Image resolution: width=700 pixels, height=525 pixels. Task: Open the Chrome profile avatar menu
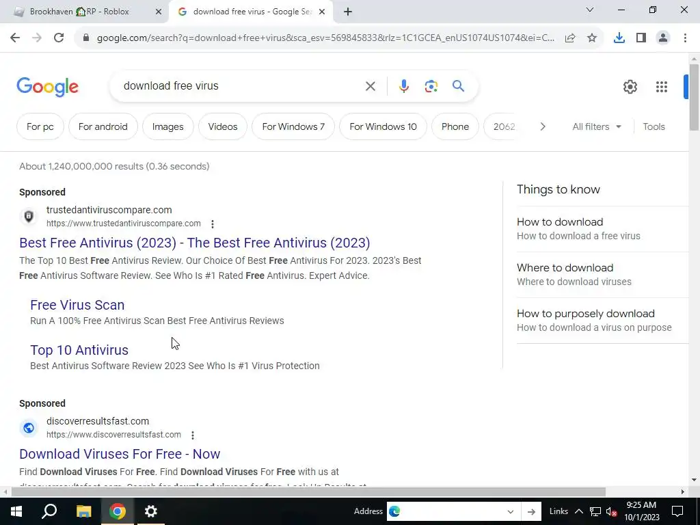663,38
